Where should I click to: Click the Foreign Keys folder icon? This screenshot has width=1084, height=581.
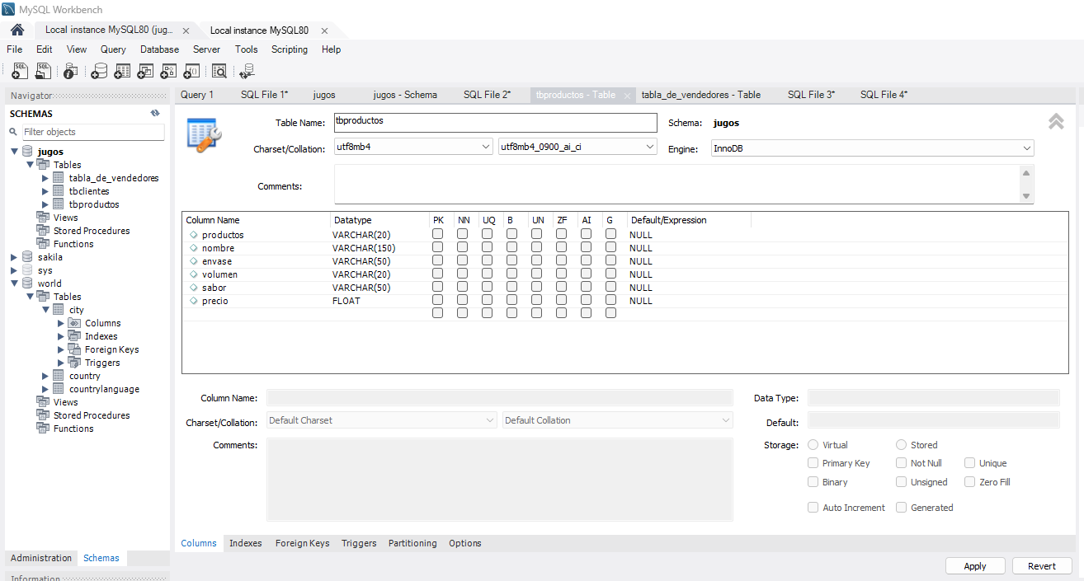point(74,349)
